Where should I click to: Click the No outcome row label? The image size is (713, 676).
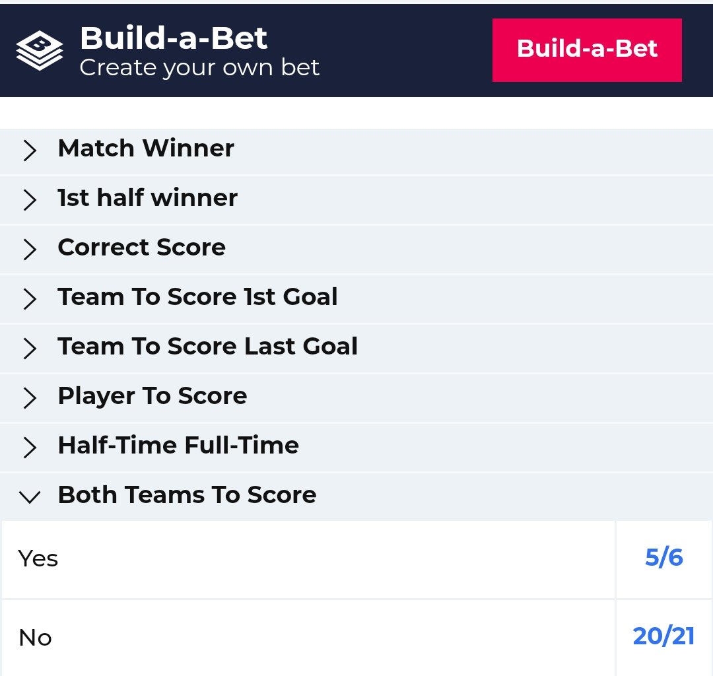(x=35, y=638)
